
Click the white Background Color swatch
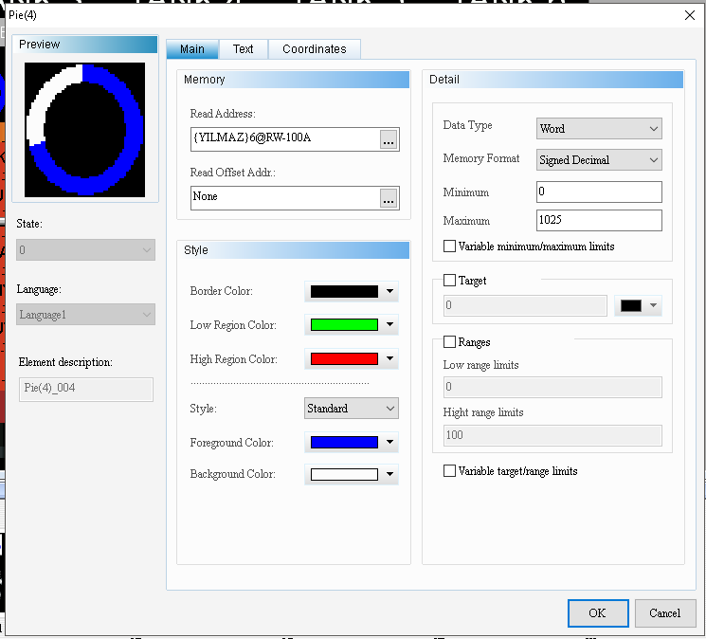point(344,474)
